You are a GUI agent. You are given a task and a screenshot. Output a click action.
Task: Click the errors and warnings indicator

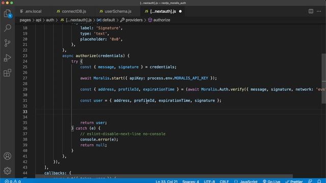pos(13,181)
